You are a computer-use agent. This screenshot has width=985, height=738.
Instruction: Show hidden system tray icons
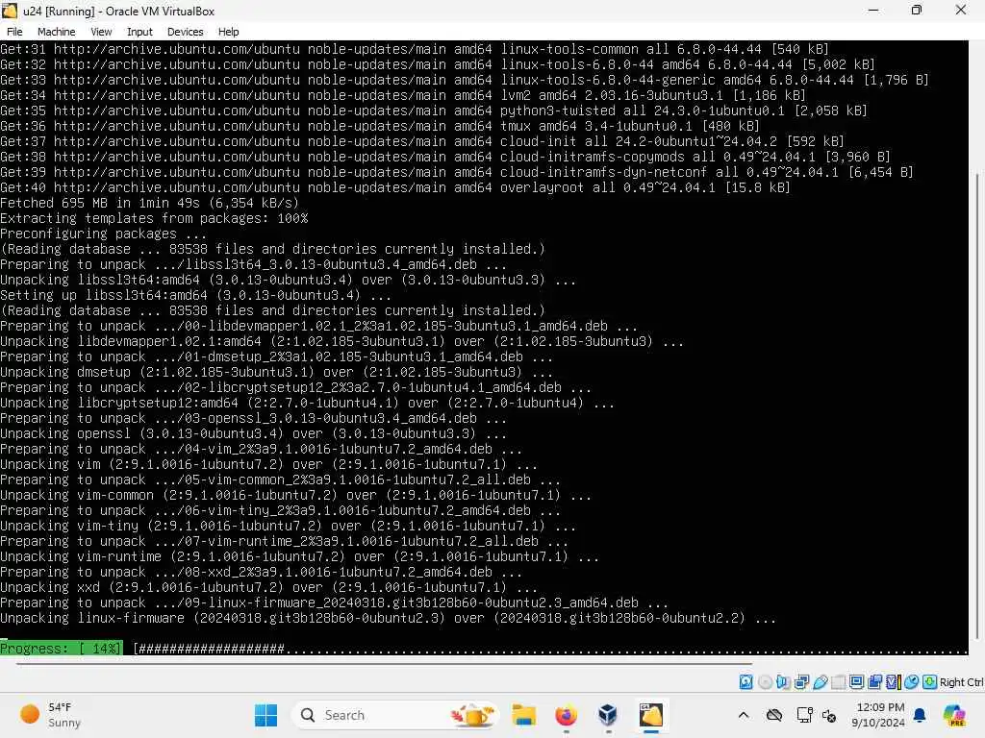[x=744, y=715]
